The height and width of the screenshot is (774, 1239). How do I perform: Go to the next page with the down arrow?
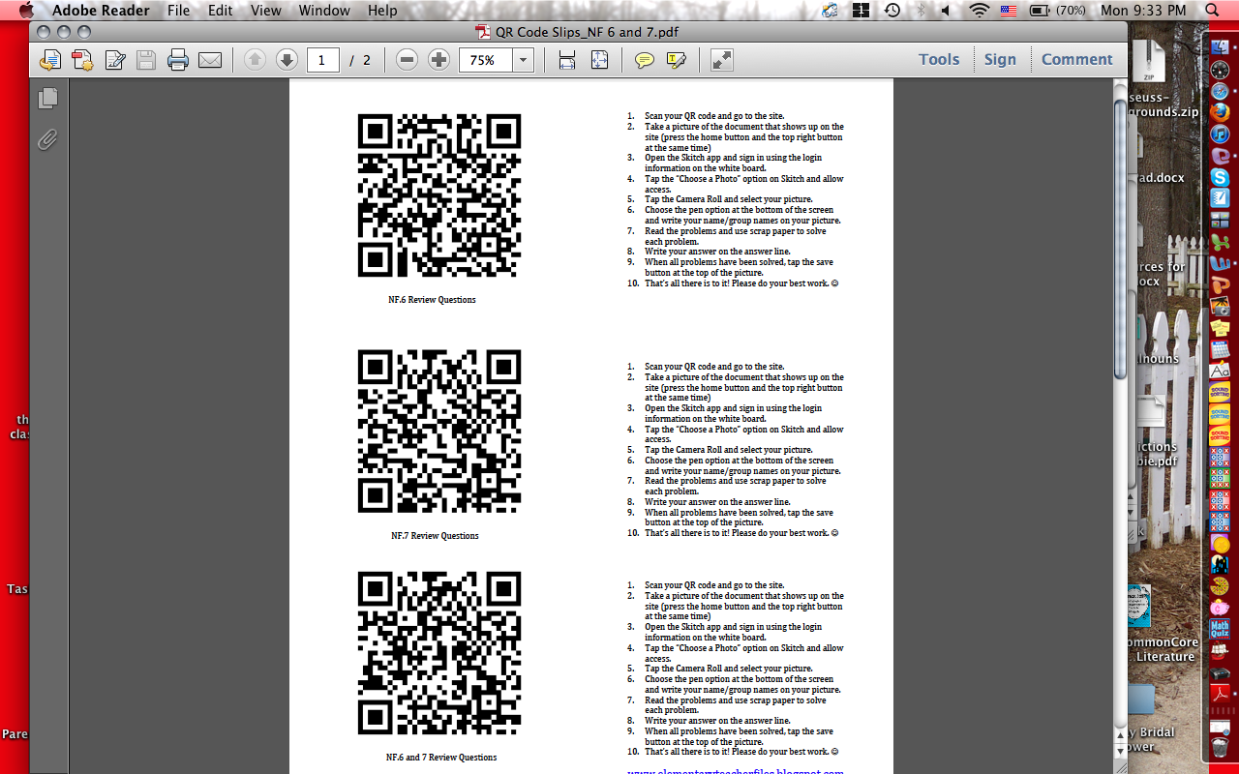coord(287,59)
